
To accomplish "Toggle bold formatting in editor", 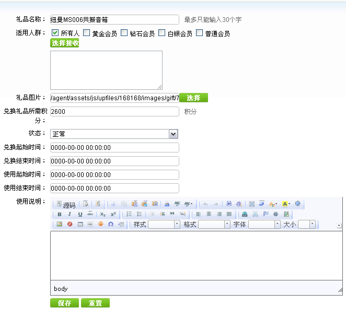I will pos(60,215).
